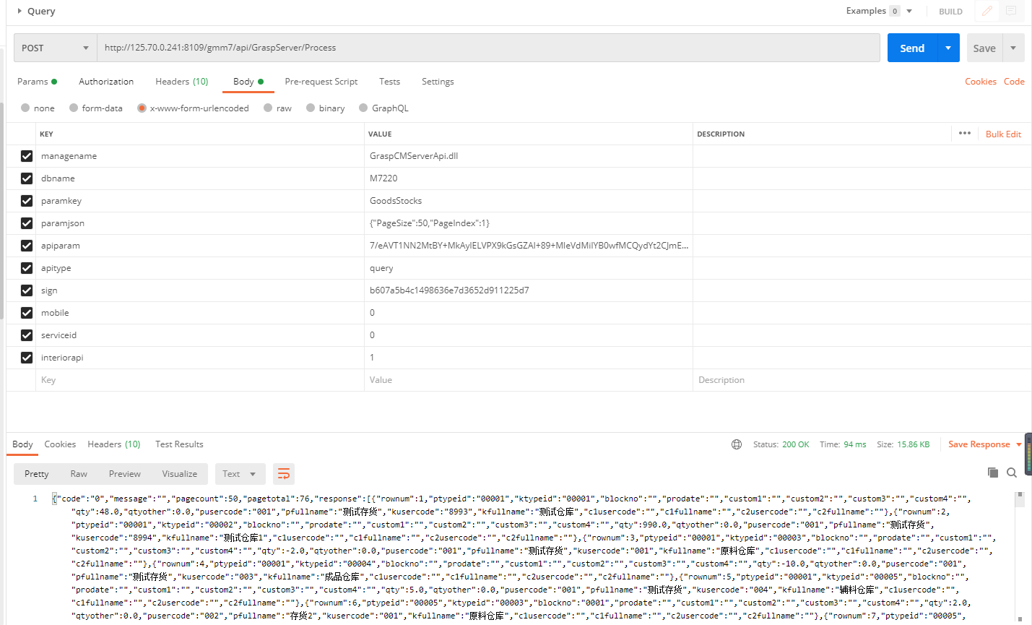1032x625 pixels.
Task: Open the Settings tab
Action: [x=438, y=82]
